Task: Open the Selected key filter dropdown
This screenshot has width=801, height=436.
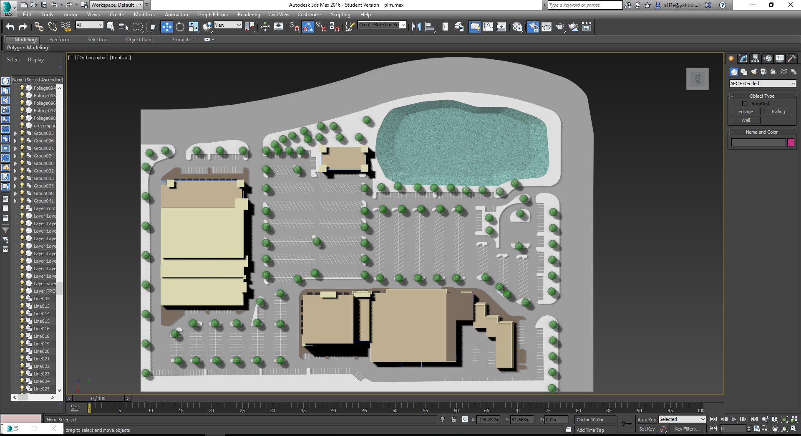Action: (682, 419)
